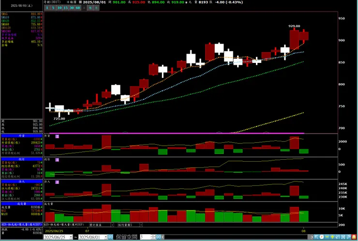358x241 pixels.
Task: Click the tallest red 外資 bar in early July
Action: tap(106, 142)
